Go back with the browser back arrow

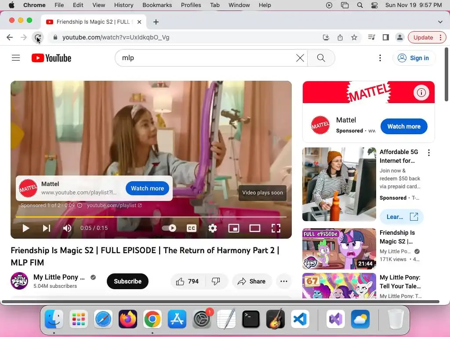coord(10,37)
